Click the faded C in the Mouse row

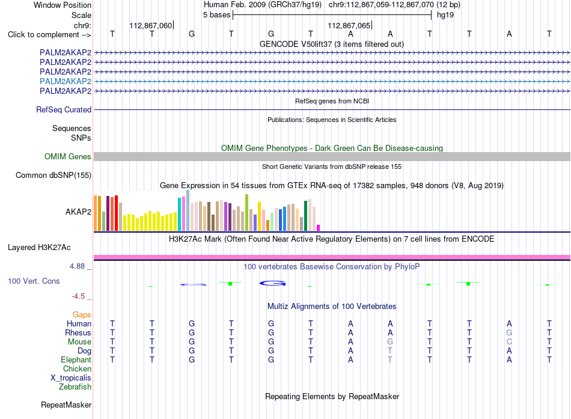pyautogui.click(x=509, y=342)
